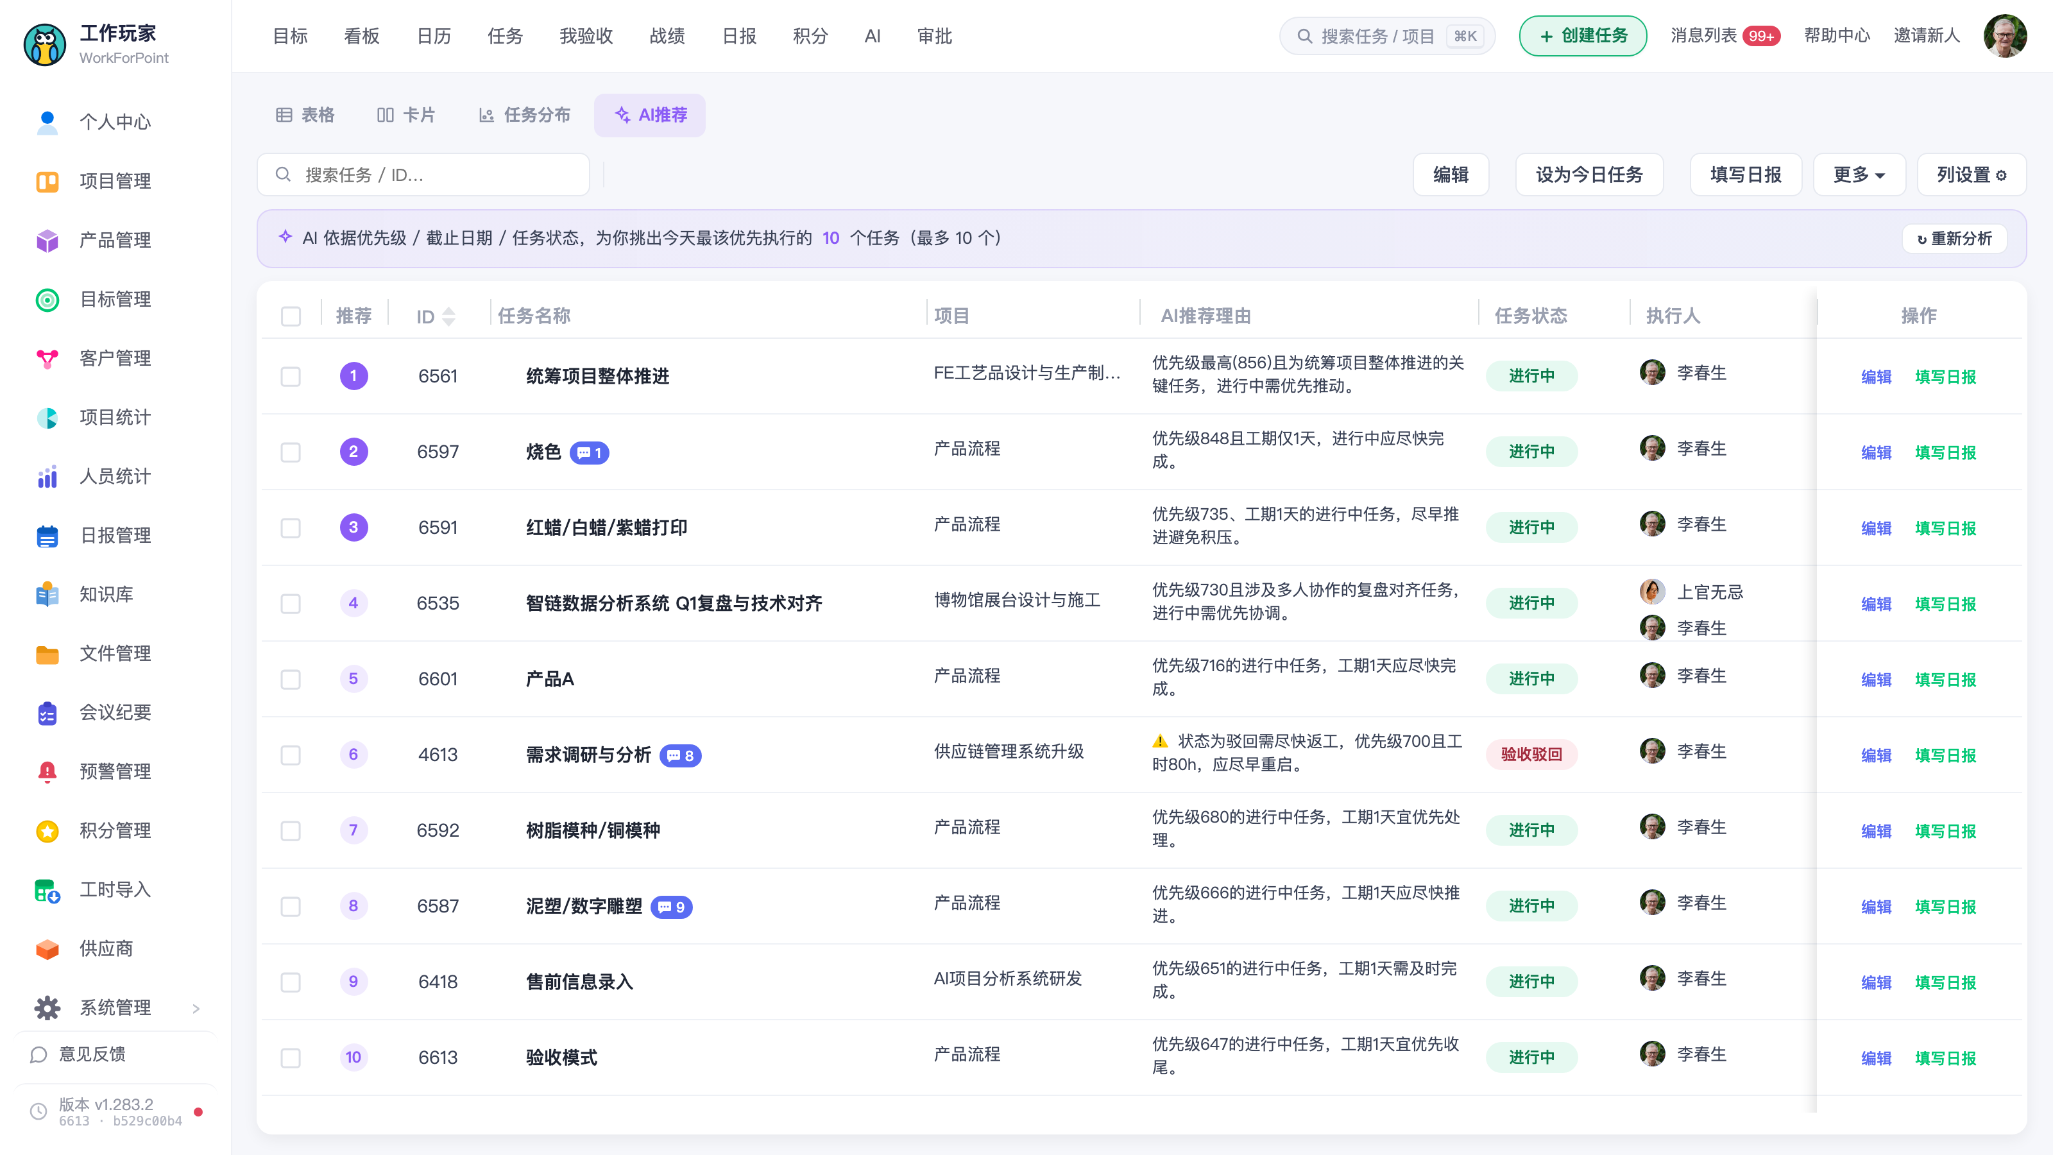This screenshot has width=2053, height=1155.
Task: Click 填写日报 link for task 6601
Action: 1945,679
